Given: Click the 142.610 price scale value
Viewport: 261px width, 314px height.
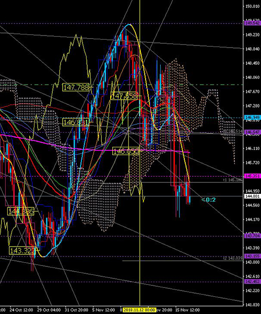Looking at the screenshot, I should 253,276.
